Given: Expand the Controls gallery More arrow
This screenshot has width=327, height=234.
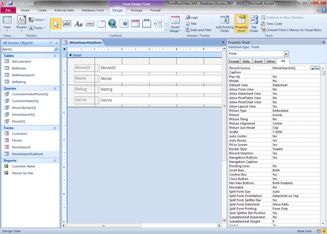Looking at the screenshot, I should [166, 30].
